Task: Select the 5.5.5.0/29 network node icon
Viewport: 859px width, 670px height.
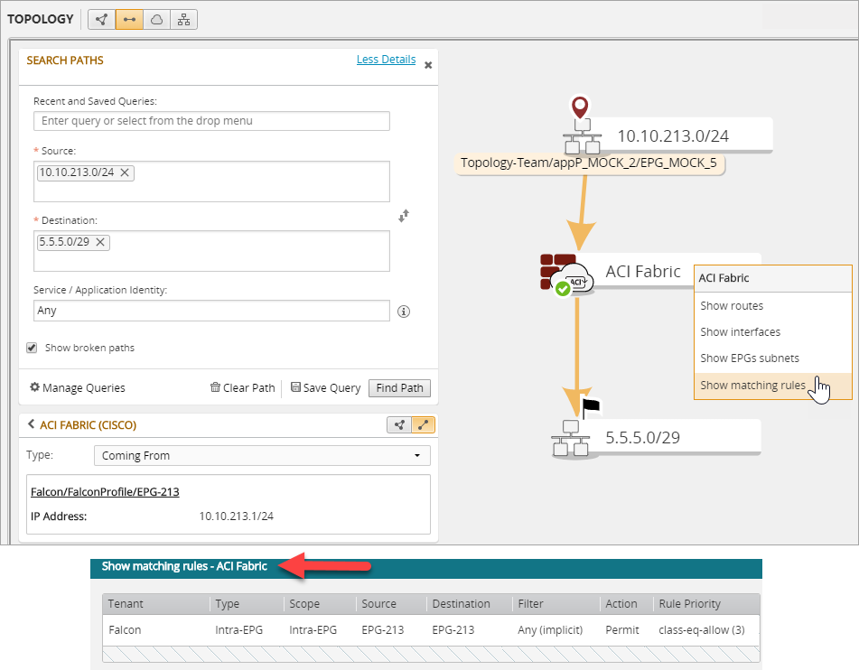Action: (x=570, y=436)
